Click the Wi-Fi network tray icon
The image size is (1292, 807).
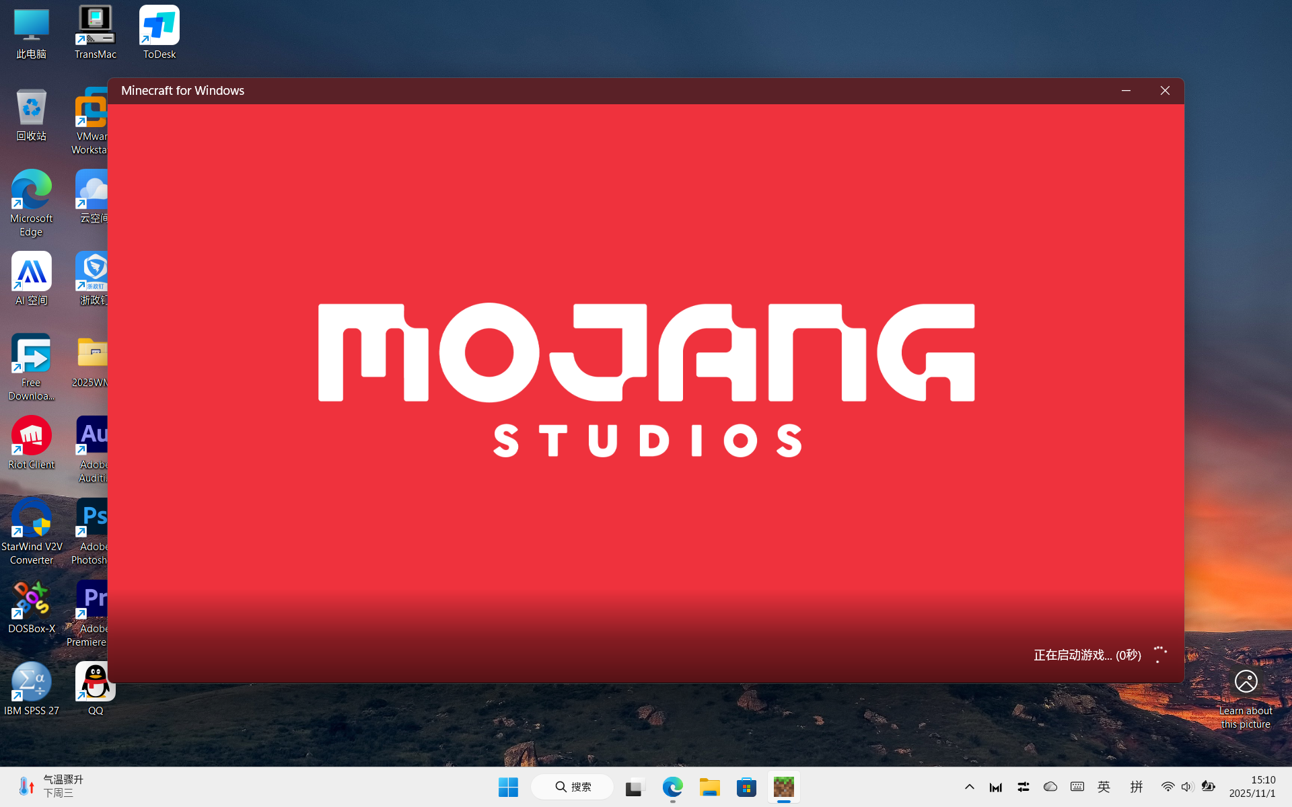[1168, 786]
